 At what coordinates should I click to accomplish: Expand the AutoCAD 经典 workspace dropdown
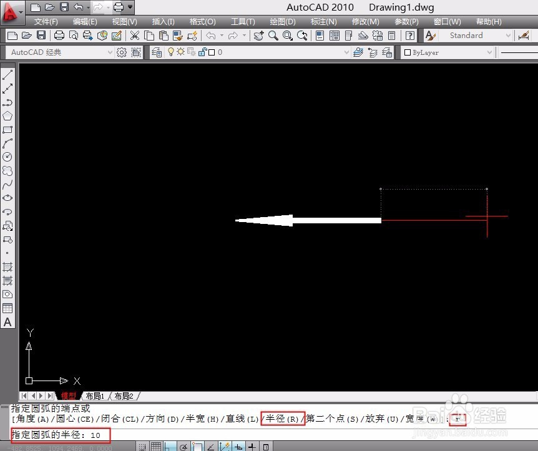(x=110, y=52)
